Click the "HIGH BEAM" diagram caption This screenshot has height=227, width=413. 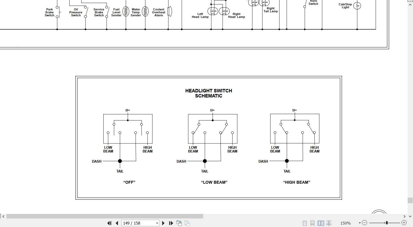click(297, 182)
